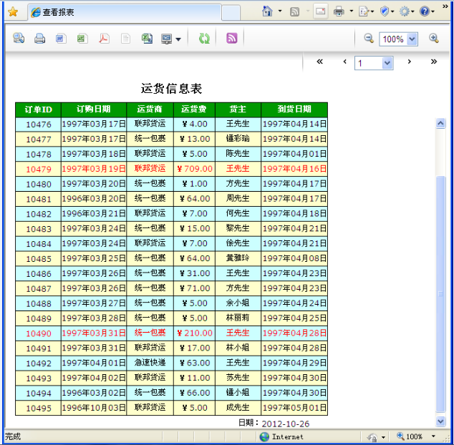Open the Home button dropdown arrow
454x445 pixels.
pos(280,11)
